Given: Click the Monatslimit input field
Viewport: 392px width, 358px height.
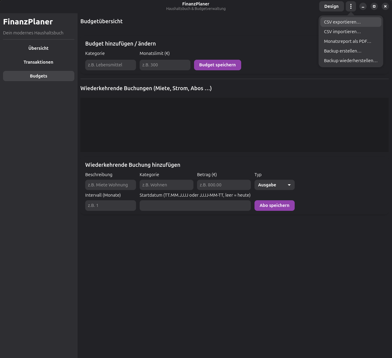Looking at the screenshot, I should click(165, 65).
